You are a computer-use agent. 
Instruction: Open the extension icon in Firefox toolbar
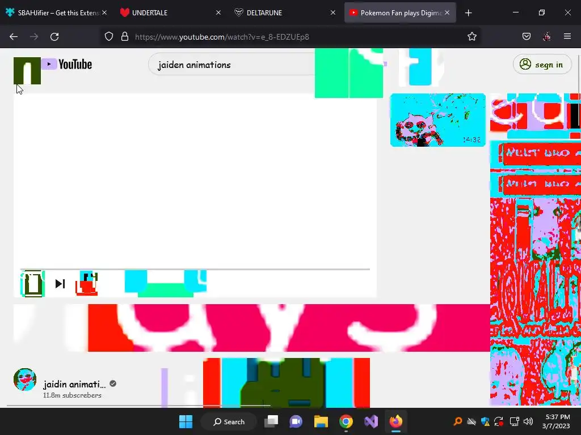click(x=546, y=37)
